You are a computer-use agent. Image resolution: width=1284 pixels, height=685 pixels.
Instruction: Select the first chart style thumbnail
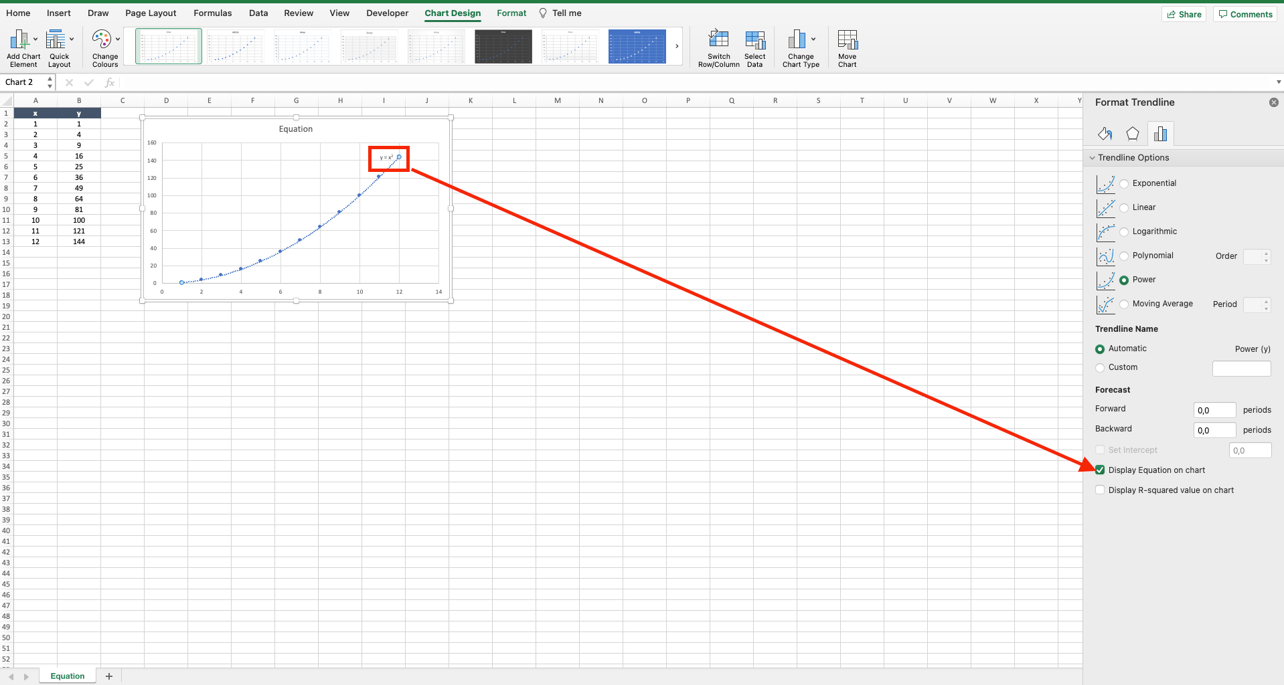point(168,46)
